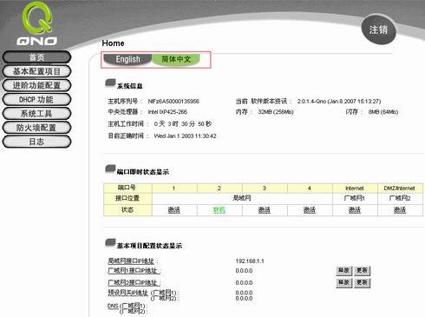The width and height of the screenshot is (425, 317).
Task: Click the QNO logo
Action: [37, 23]
